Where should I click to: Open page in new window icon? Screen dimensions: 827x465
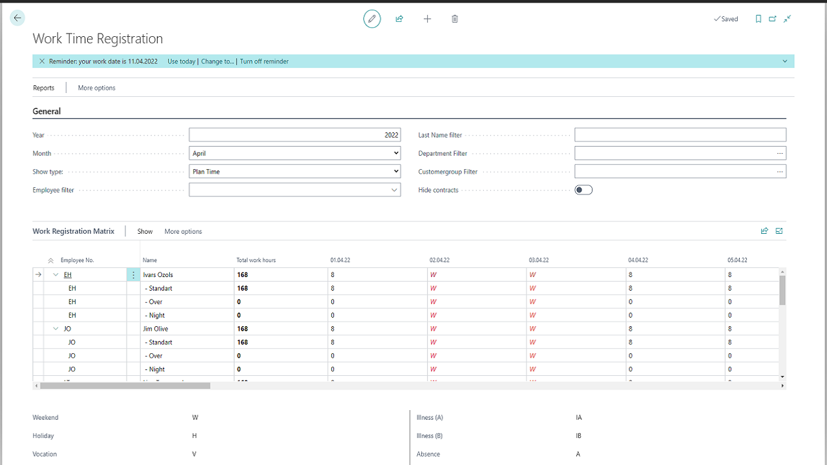click(773, 19)
